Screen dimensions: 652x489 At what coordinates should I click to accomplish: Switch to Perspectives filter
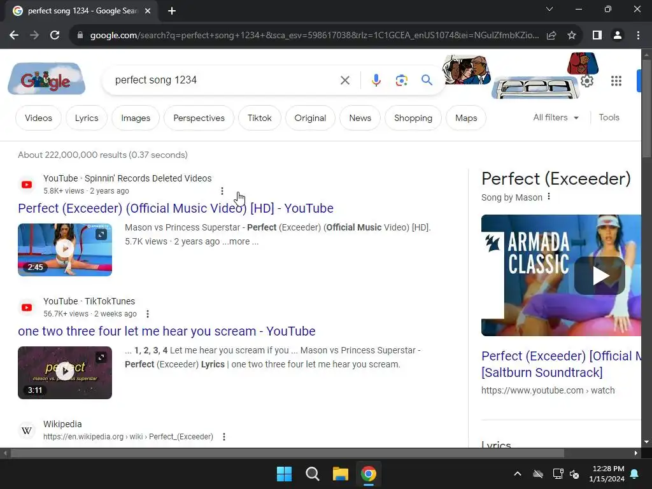click(199, 118)
